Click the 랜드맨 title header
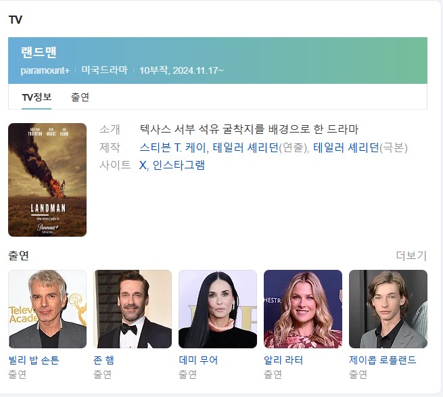Image resolution: width=443 pixels, height=397 pixels. [x=39, y=53]
